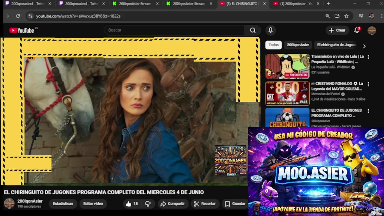Image resolution: width=384 pixels, height=216 pixels.
Task: Restore the Chrome window size
Action: 368,4
